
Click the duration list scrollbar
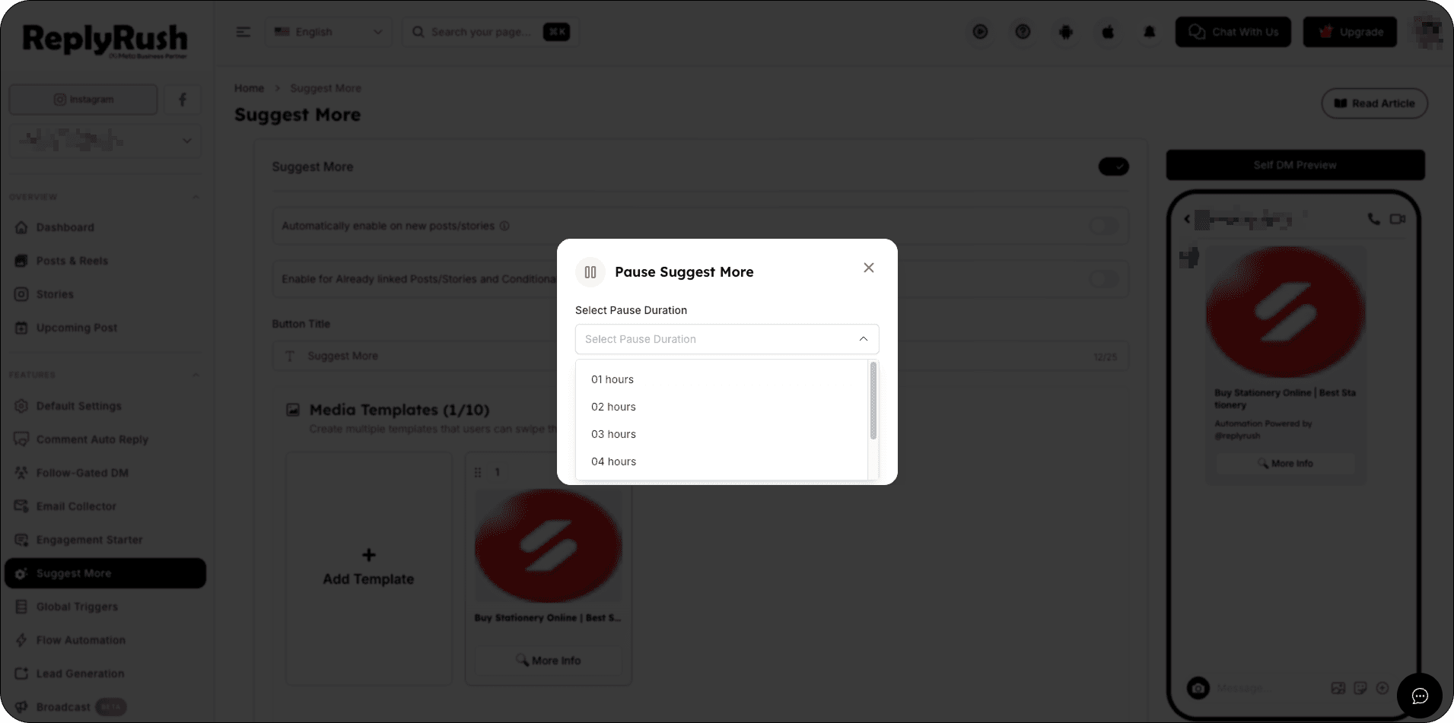click(873, 401)
